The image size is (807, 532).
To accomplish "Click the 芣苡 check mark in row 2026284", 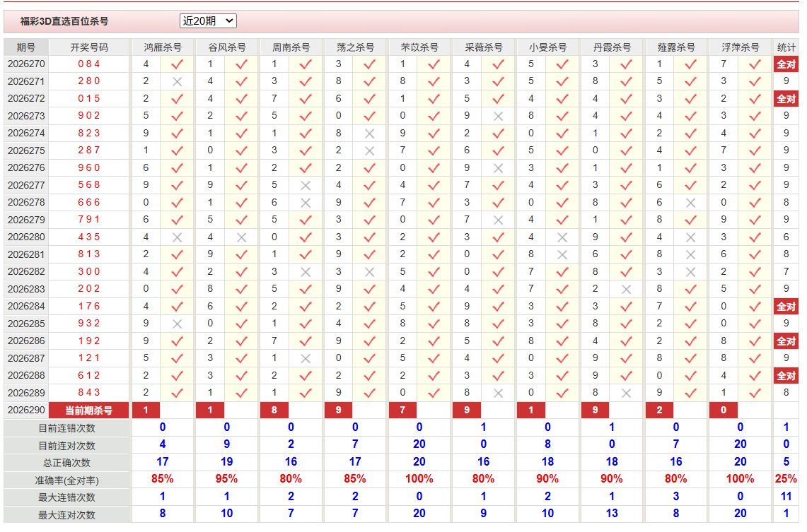I will pos(434,307).
